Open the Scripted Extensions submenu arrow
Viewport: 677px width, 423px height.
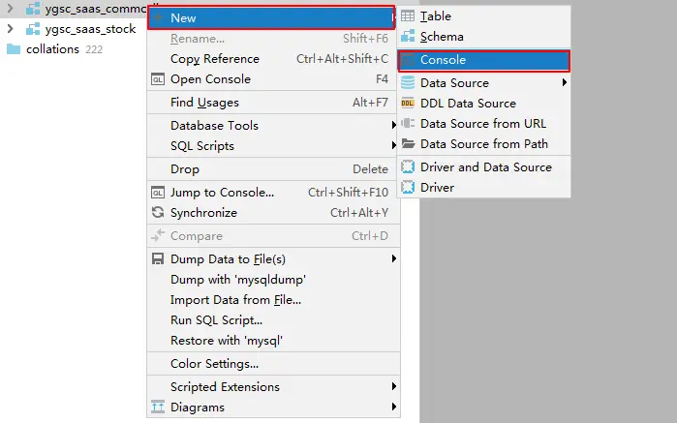[x=394, y=386]
